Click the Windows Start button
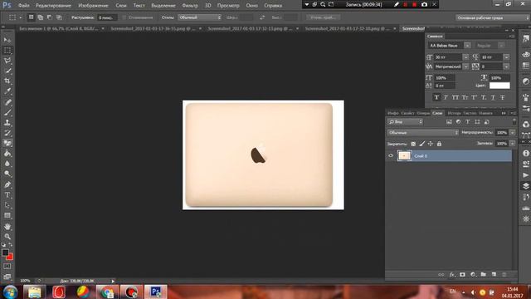The width and height of the screenshot is (531, 299). 11,292
